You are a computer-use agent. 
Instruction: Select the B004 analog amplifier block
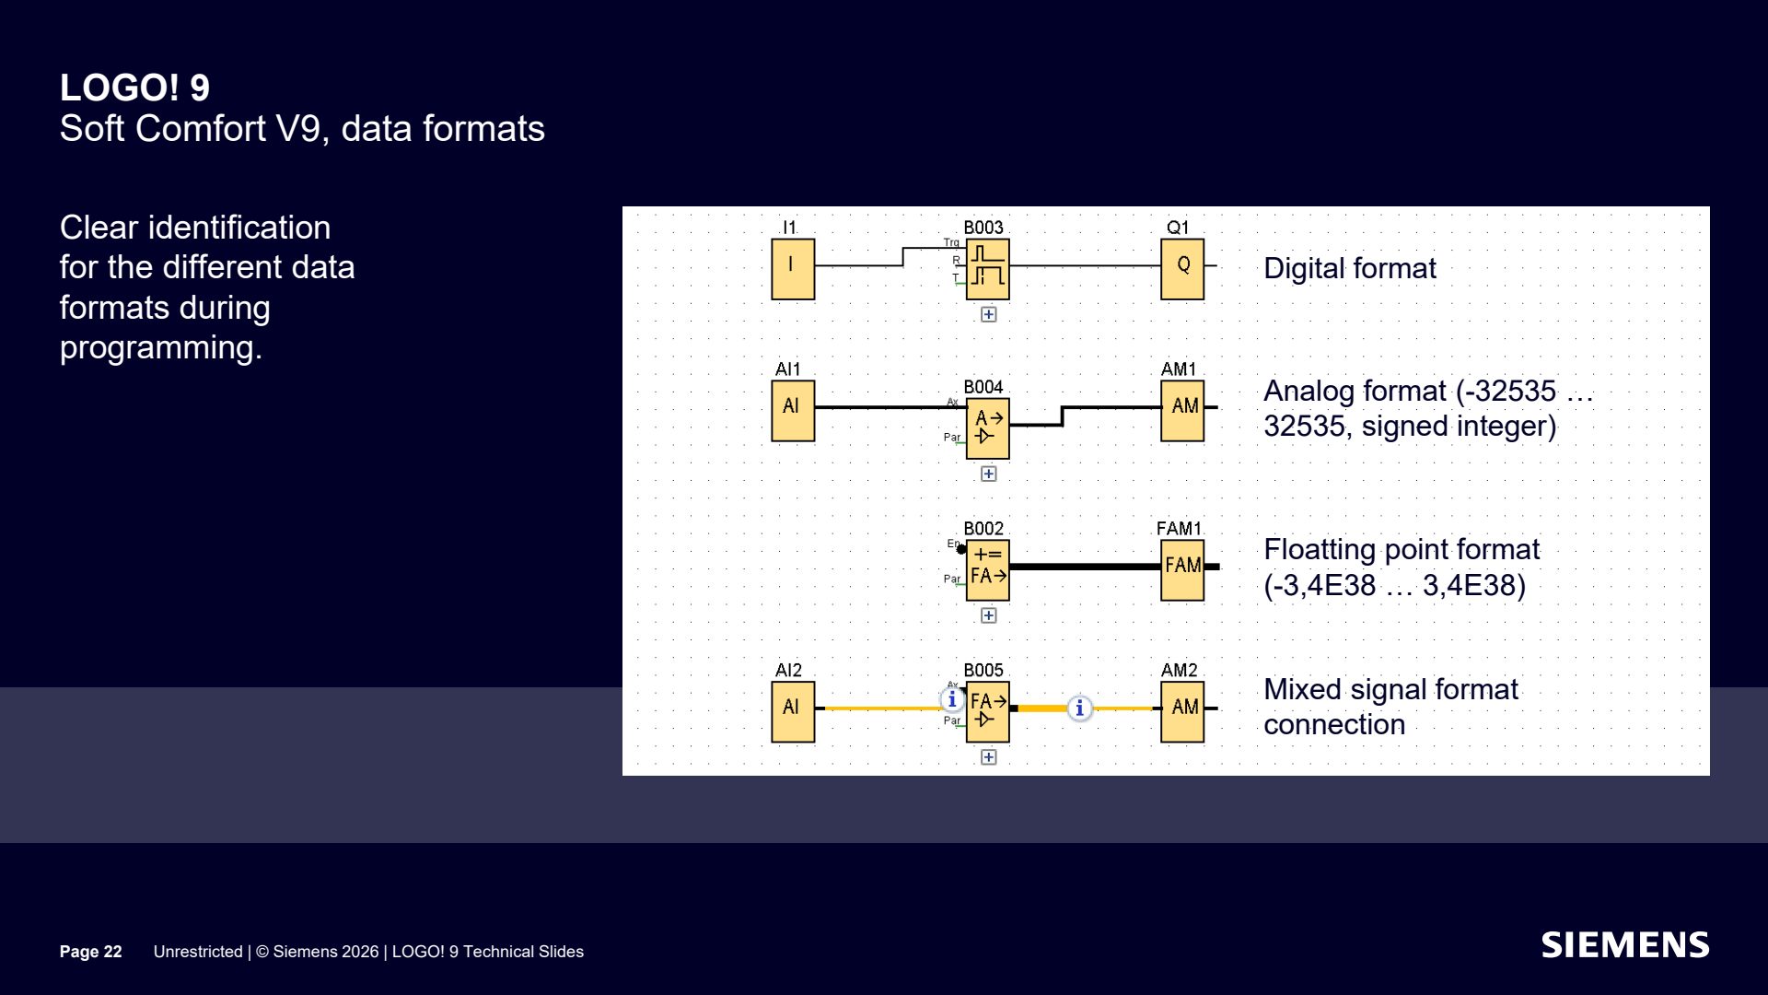pos(987,428)
